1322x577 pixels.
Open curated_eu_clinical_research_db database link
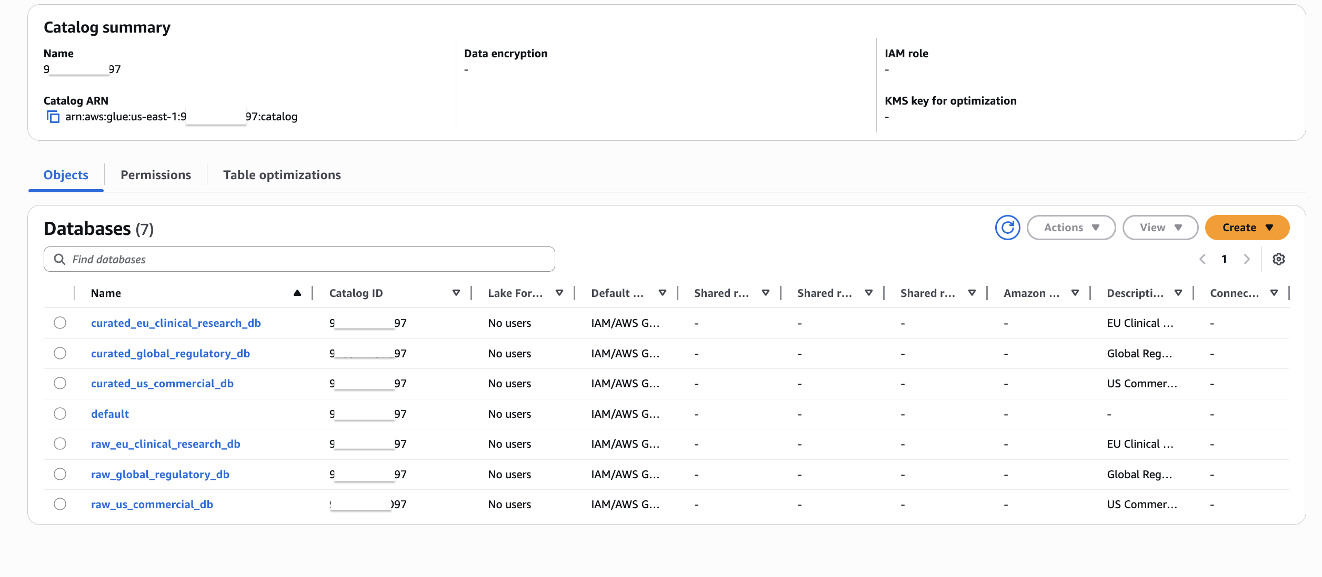point(176,323)
